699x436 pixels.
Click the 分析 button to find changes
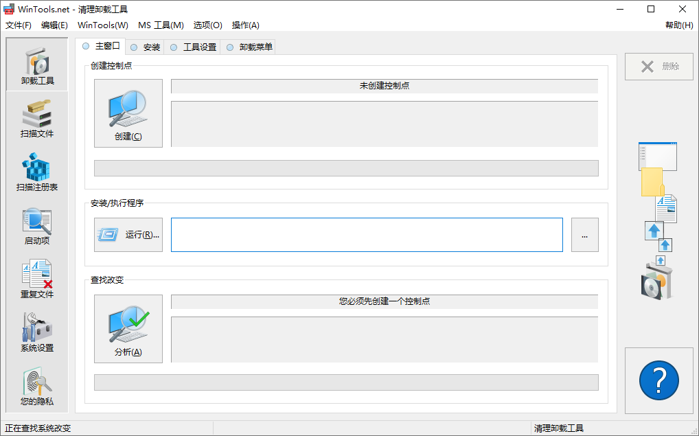point(128,328)
